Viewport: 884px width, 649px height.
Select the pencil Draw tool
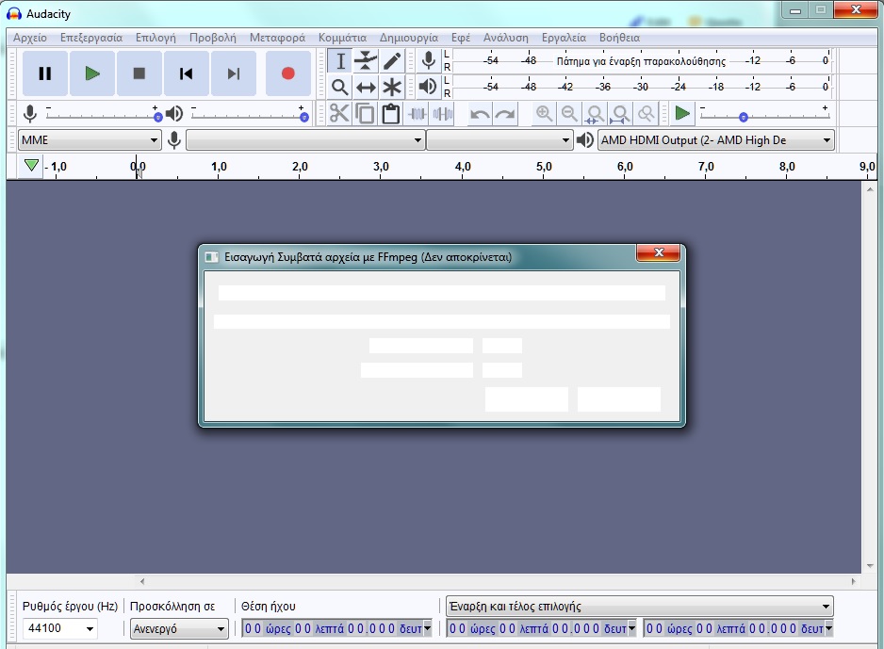[392, 61]
